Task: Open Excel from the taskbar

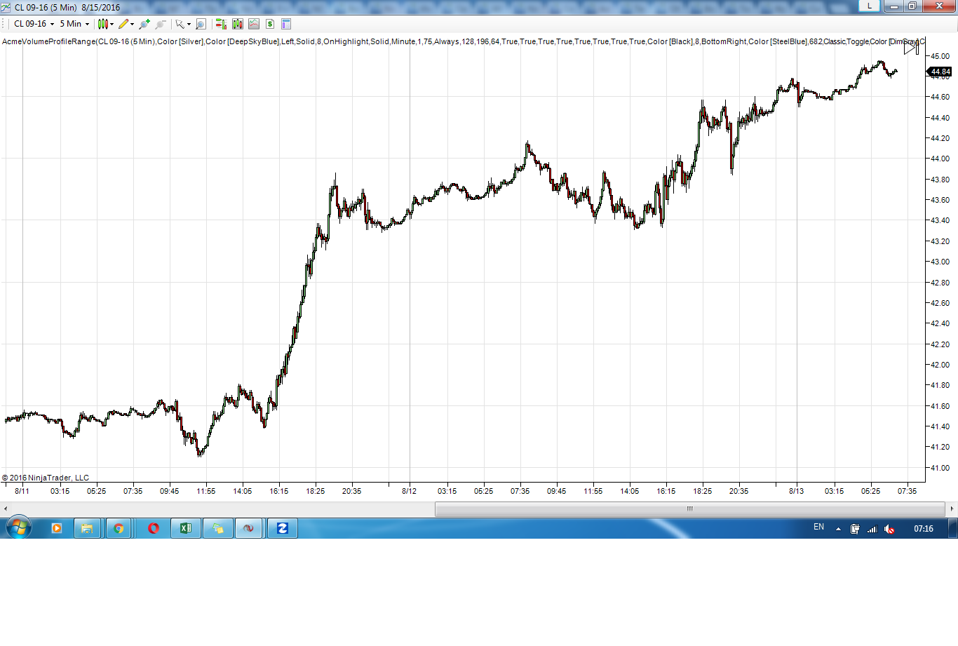Action: click(x=186, y=528)
